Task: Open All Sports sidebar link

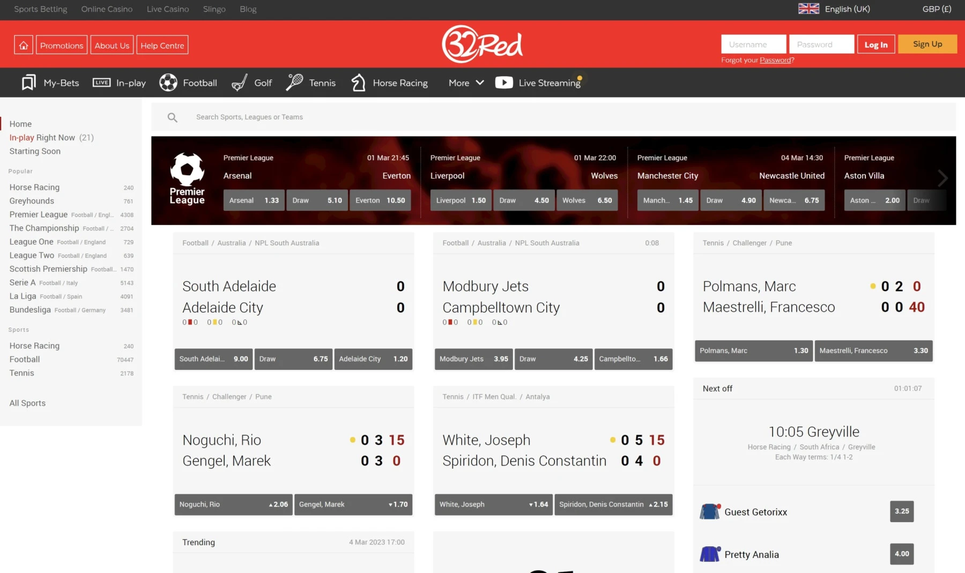Action: 27,403
